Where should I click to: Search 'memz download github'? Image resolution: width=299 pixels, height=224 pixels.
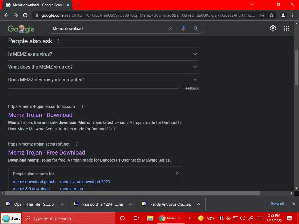pos(34,182)
